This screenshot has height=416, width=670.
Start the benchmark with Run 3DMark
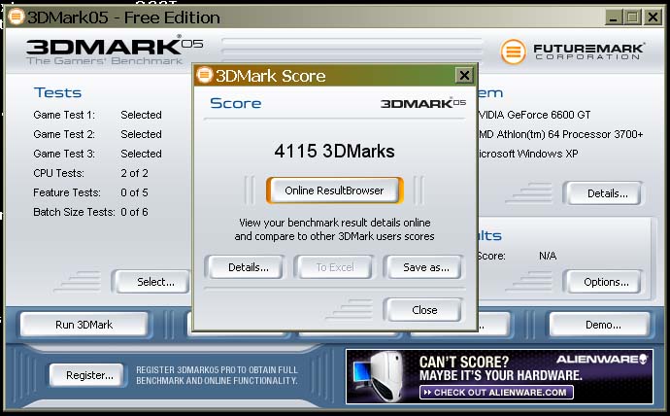[84, 324]
